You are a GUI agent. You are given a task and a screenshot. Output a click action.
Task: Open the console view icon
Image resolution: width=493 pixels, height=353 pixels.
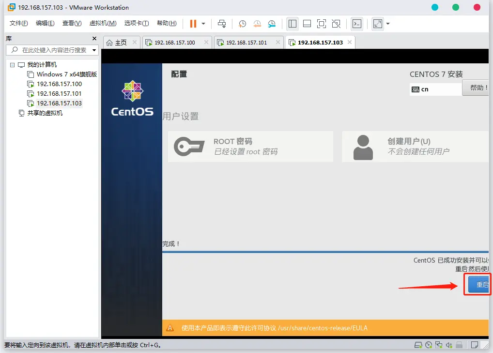(357, 24)
